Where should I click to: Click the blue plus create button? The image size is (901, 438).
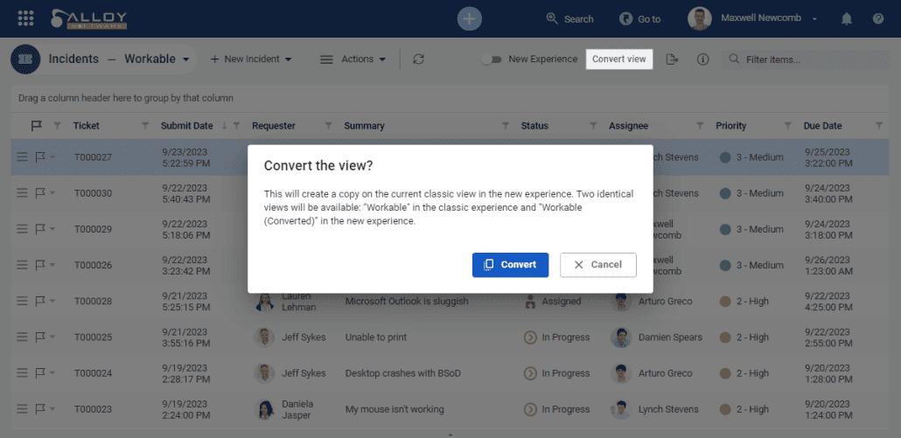470,18
